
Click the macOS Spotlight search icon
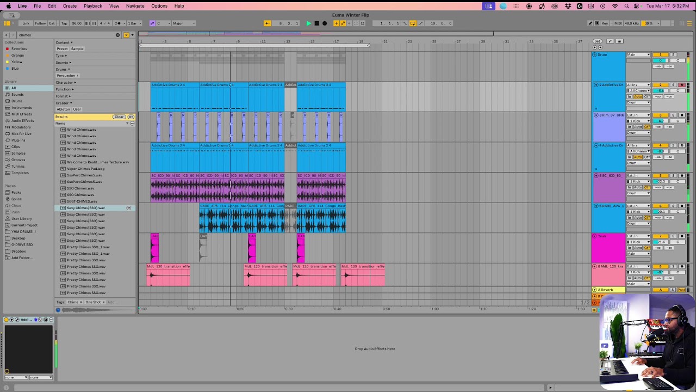[627, 6]
